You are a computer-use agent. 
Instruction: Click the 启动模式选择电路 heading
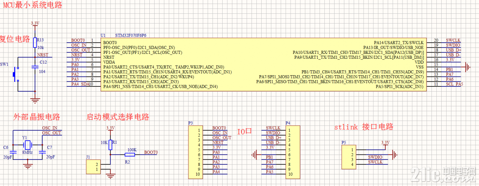[118, 117]
